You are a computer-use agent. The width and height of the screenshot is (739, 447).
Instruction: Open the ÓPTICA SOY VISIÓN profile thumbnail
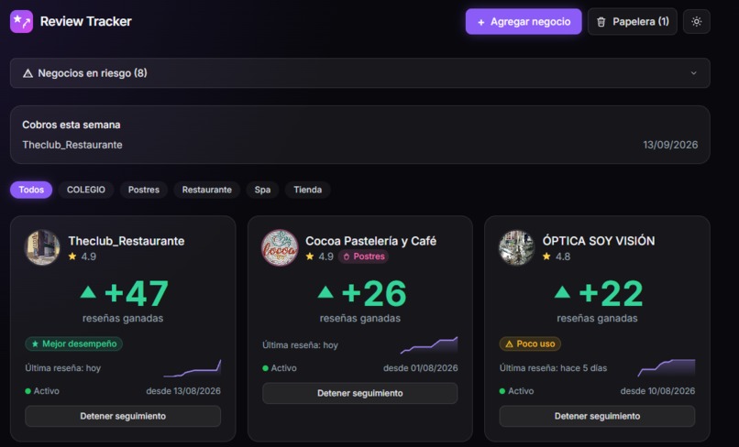[x=517, y=247]
